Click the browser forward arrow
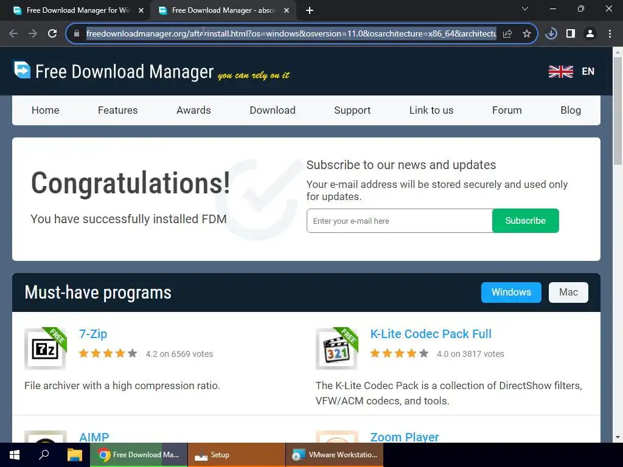The height and width of the screenshot is (467, 623). (33, 34)
